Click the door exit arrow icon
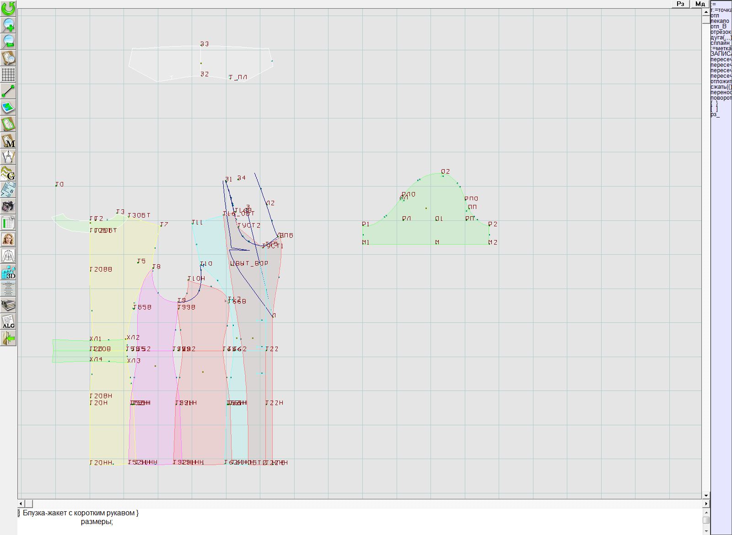The image size is (732, 535). (8, 338)
